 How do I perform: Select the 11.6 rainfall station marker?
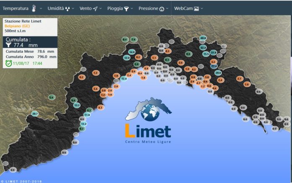coord(87,115)
